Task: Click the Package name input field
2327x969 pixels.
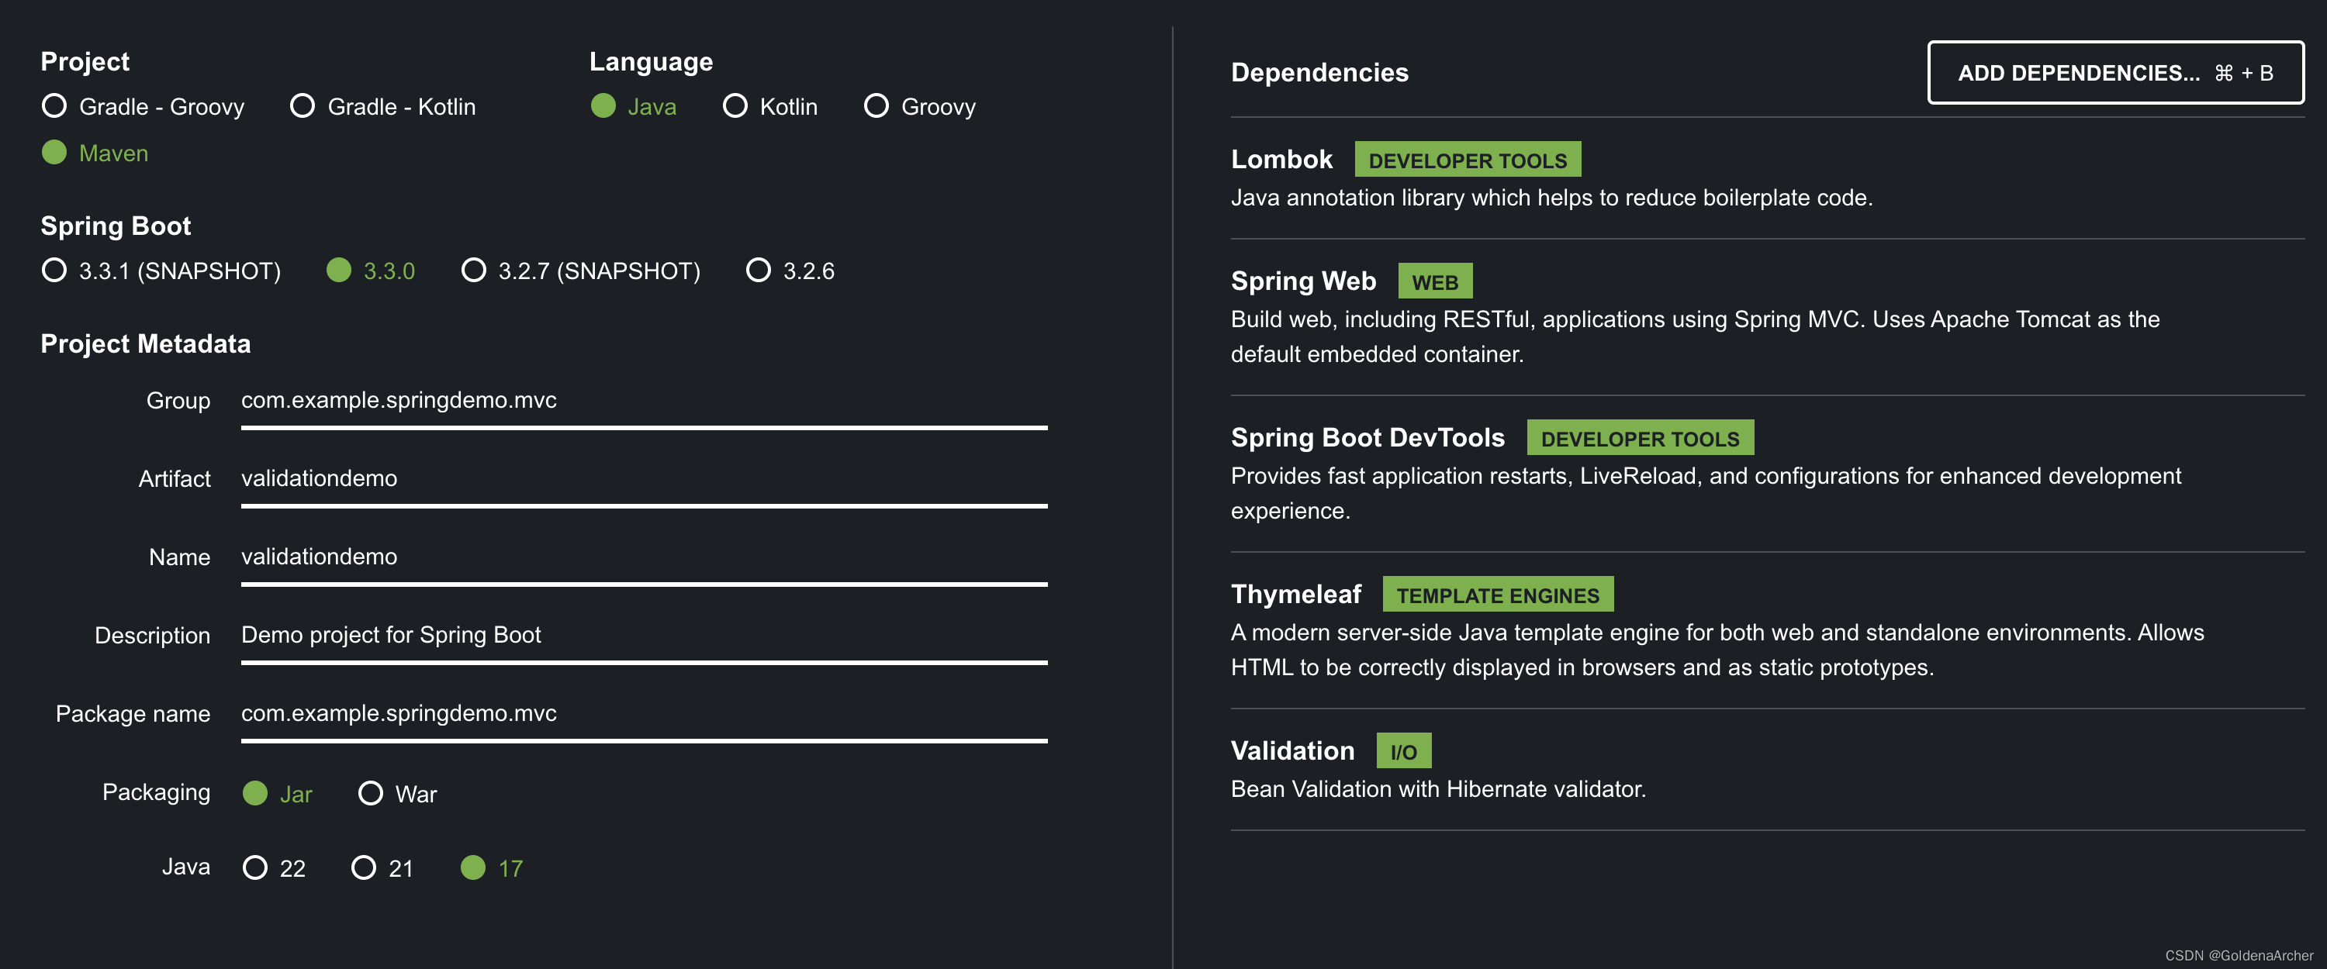Action: [x=644, y=716]
